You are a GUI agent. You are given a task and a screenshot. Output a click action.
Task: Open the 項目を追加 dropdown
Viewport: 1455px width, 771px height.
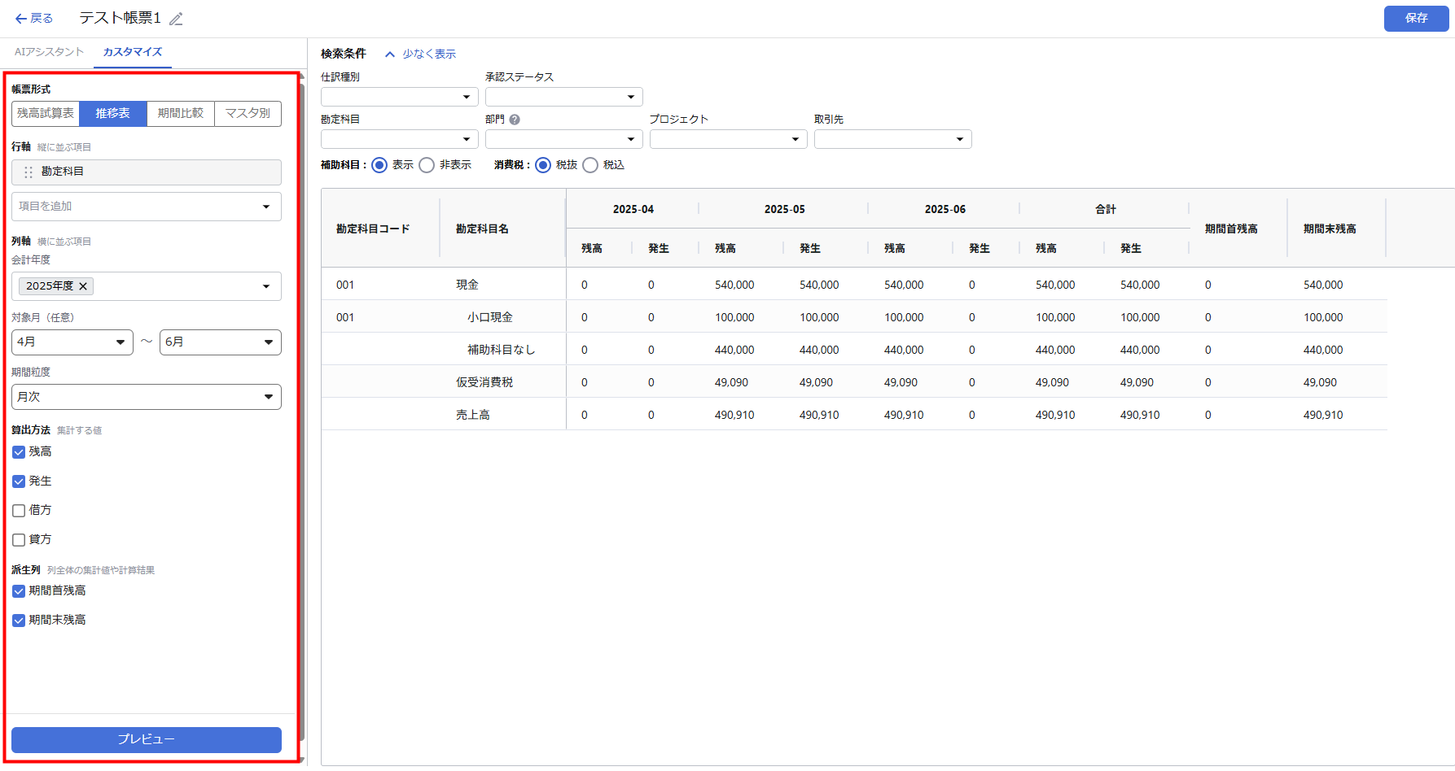(147, 207)
